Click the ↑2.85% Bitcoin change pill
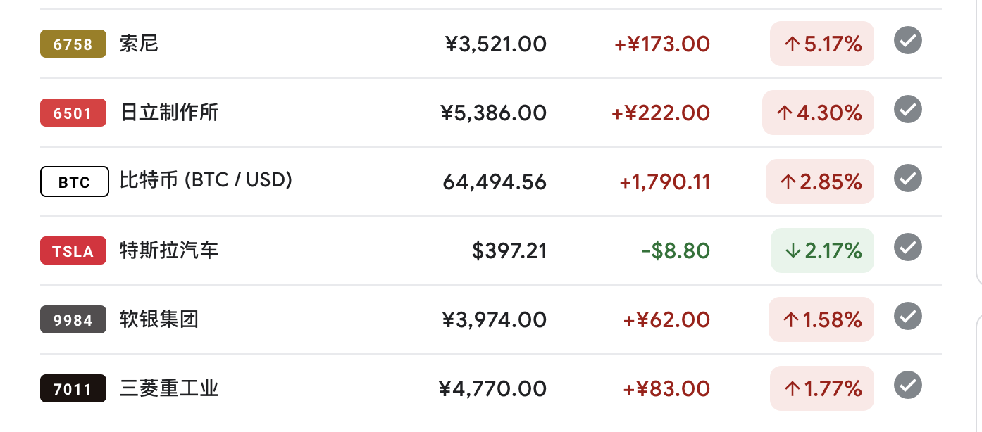The image size is (982, 432). point(820,182)
